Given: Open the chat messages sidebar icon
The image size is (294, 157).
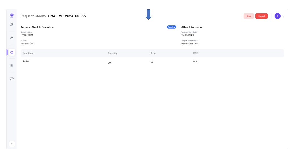Looking at the screenshot, I should point(12,79).
